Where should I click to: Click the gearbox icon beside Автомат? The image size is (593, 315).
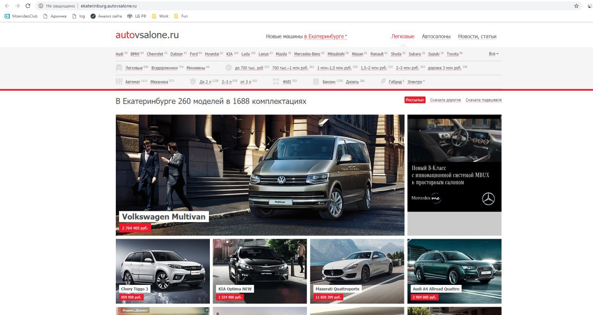[119, 82]
